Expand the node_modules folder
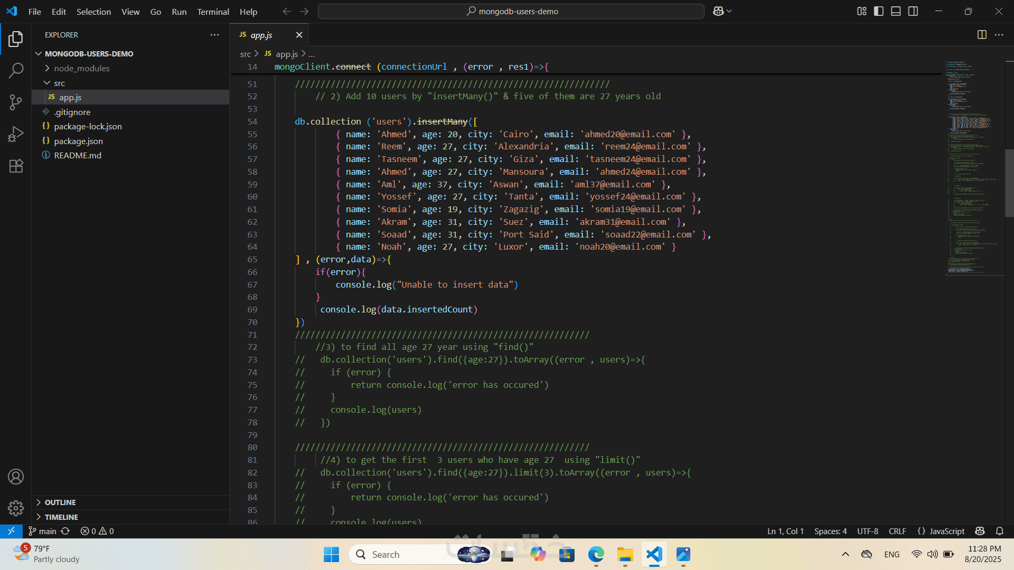 coord(81,68)
